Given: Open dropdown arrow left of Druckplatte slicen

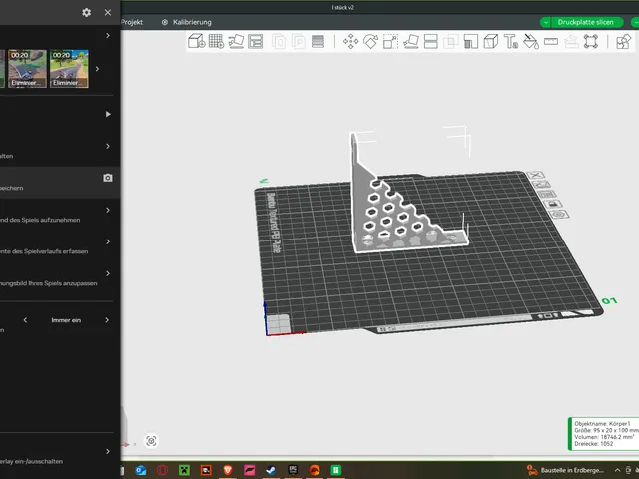Looking at the screenshot, I should click(545, 22).
